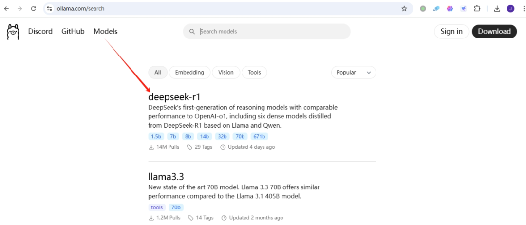Click the pink brain extension icon

(450, 8)
